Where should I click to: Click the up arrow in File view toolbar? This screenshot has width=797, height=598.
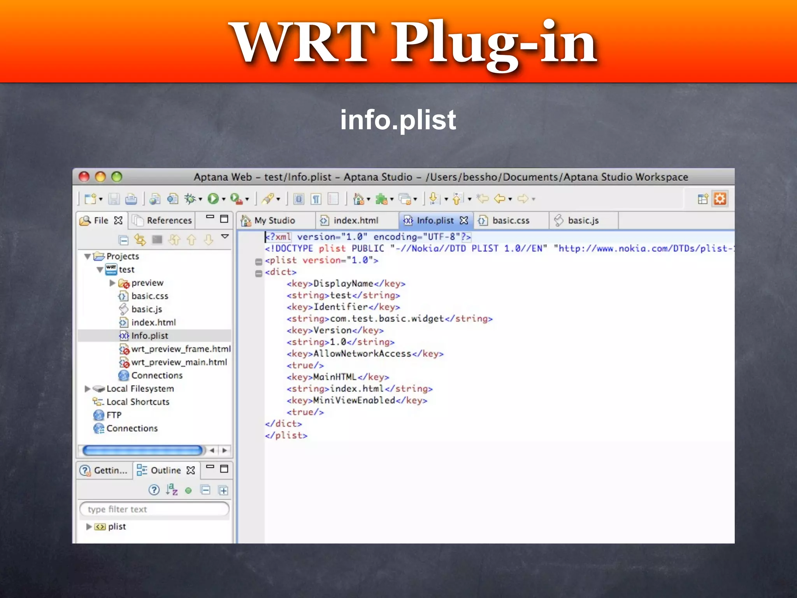click(x=191, y=240)
